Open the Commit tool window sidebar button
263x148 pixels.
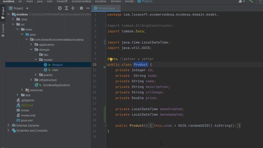pos(3,30)
